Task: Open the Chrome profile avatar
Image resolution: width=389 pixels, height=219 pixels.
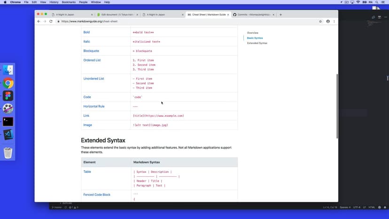Action: pyautogui.click(x=328, y=21)
